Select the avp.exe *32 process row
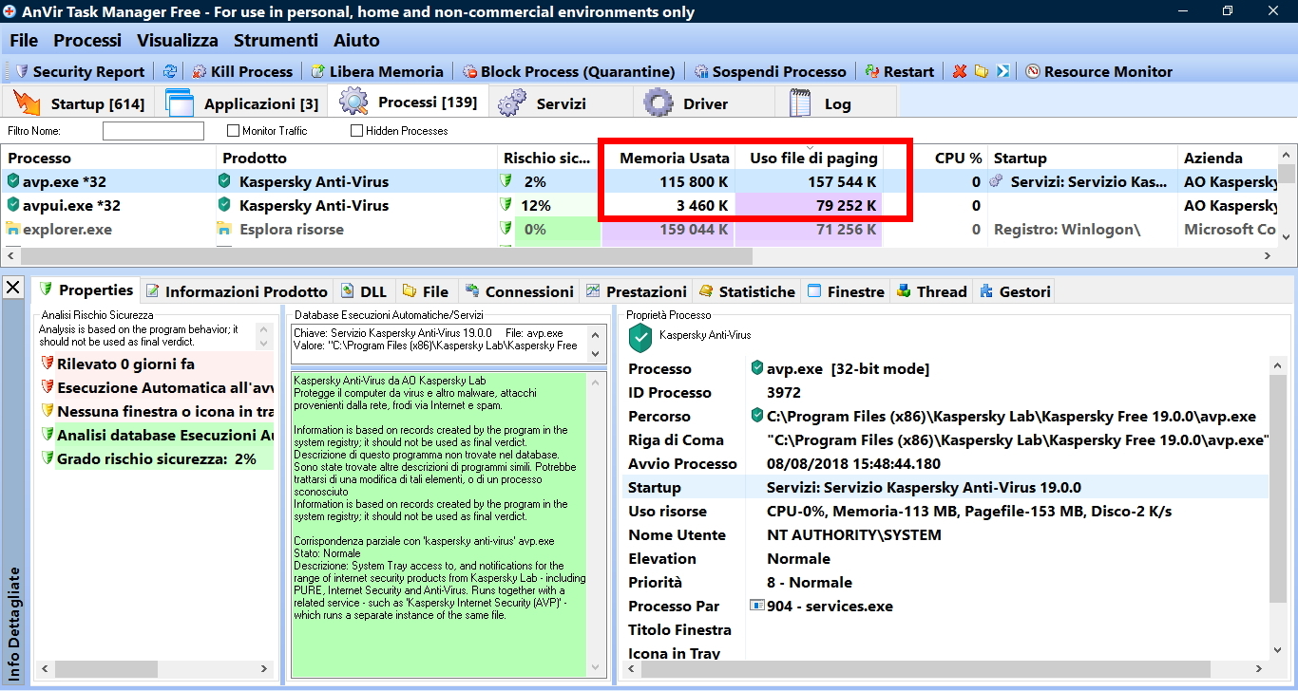Viewport: 1298px width, 691px height. pos(639,181)
